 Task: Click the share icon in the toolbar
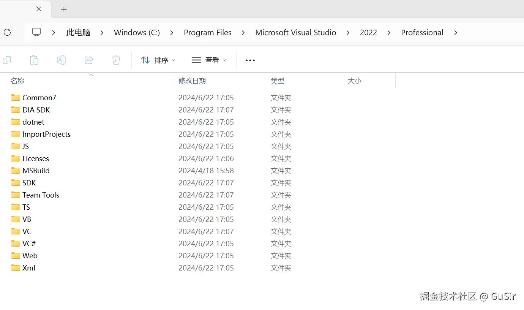tap(89, 60)
